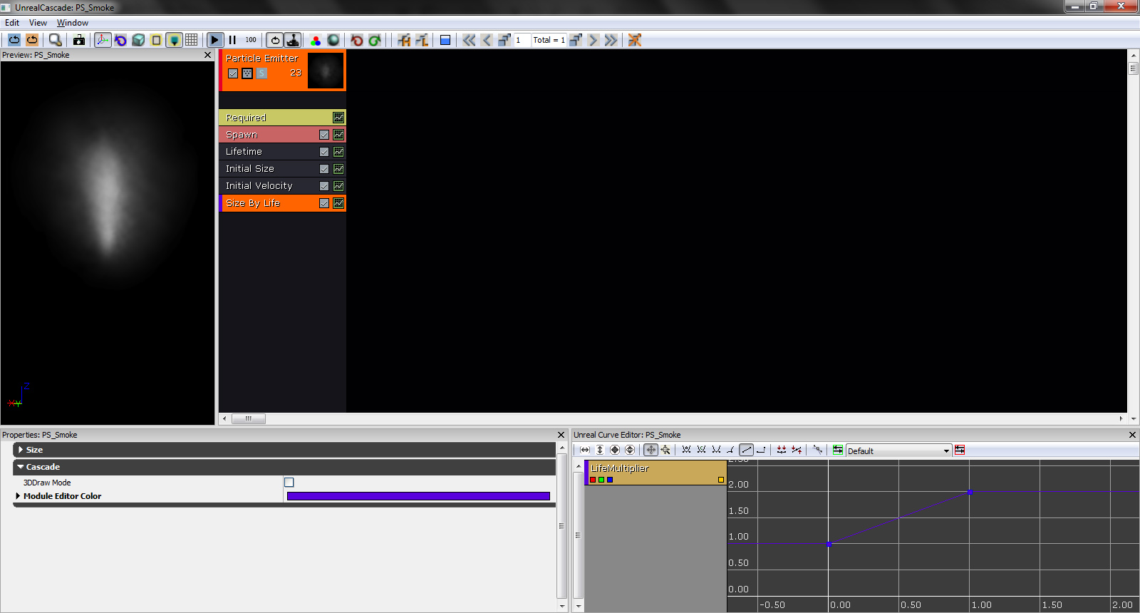Image resolution: width=1140 pixels, height=613 pixels.
Task: Click the magnifier icon in the toolbar
Action: [55, 40]
